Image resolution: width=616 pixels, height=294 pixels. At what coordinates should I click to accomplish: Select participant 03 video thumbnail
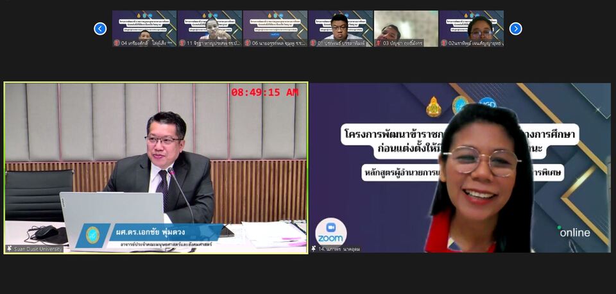[406, 26]
